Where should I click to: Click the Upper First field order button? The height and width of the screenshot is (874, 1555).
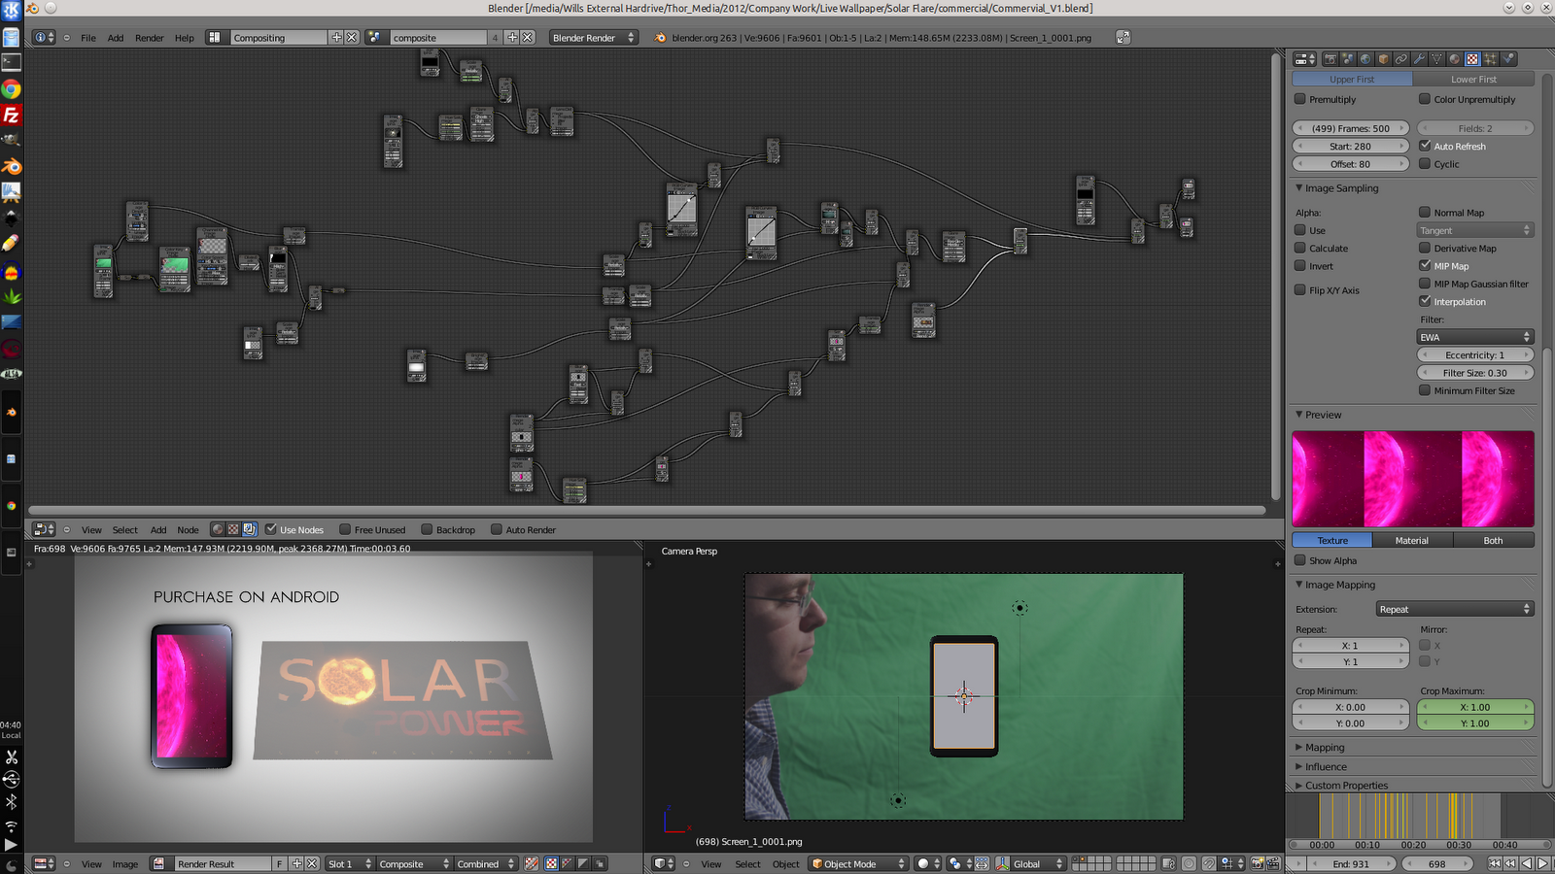coord(1351,79)
